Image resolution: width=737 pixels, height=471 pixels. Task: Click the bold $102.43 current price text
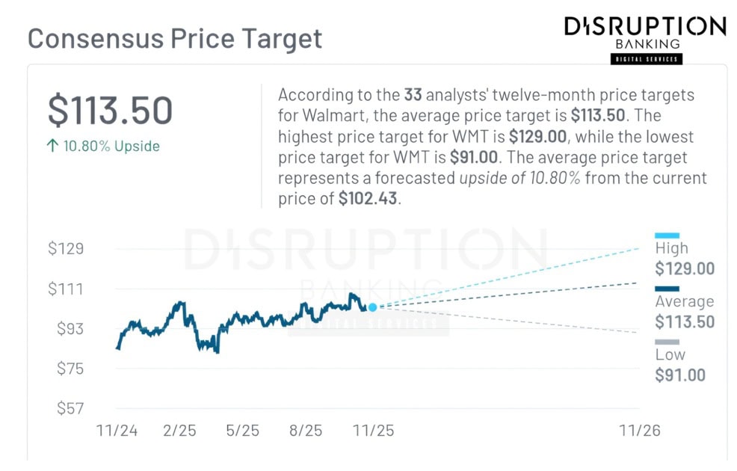click(368, 200)
